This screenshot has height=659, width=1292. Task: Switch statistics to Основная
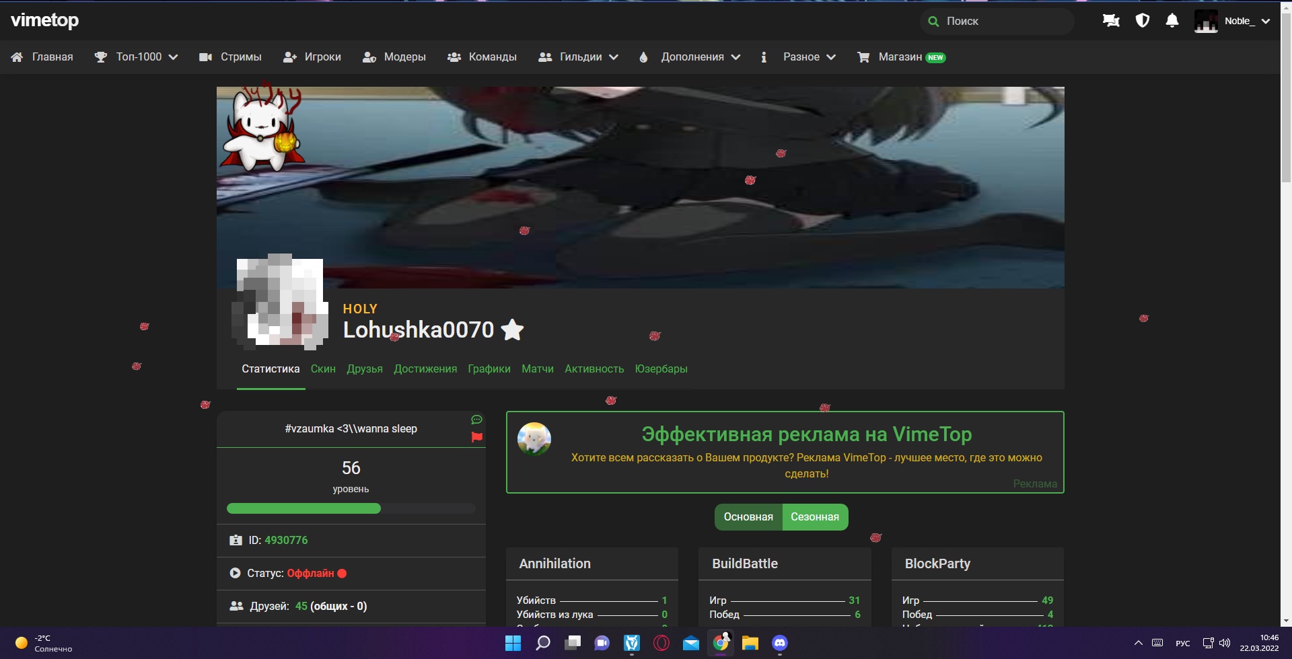(748, 517)
